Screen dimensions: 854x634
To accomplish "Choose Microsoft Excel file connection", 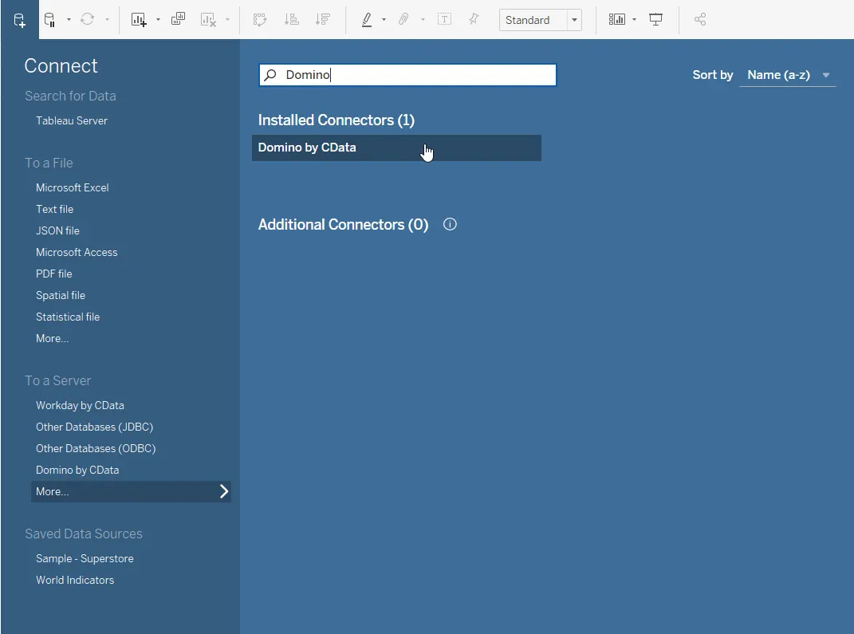I will click(73, 187).
